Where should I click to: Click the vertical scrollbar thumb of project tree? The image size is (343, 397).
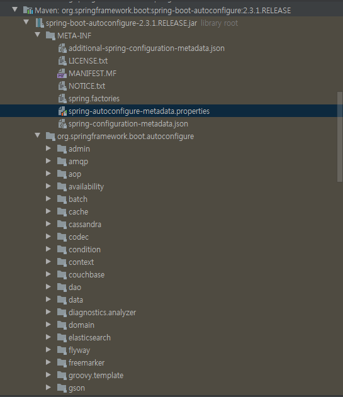(x=339, y=137)
